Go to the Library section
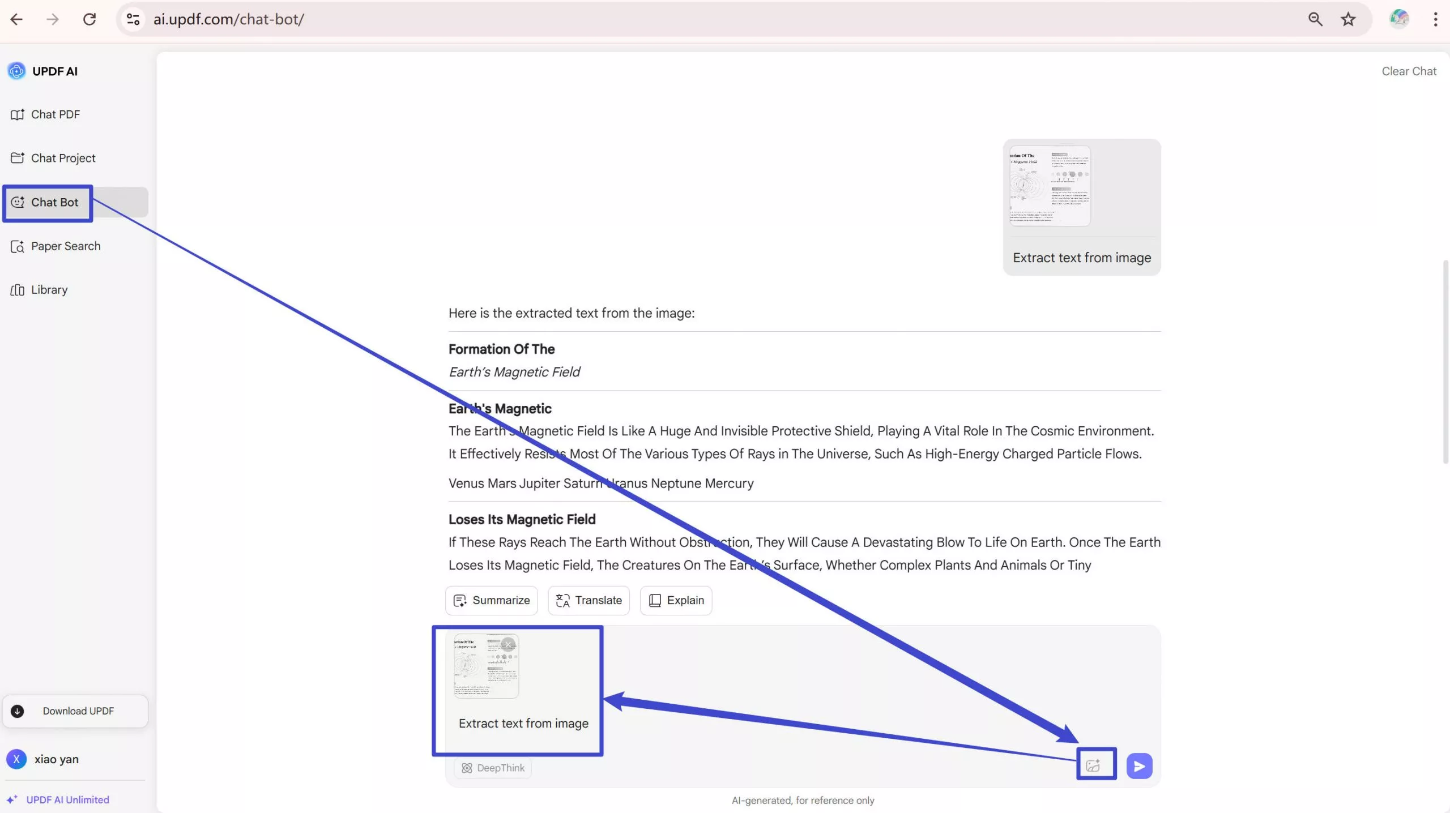1450x813 pixels. (x=49, y=290)
